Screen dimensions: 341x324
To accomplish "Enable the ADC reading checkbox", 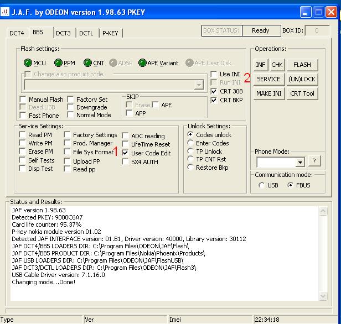I will 125,135.
